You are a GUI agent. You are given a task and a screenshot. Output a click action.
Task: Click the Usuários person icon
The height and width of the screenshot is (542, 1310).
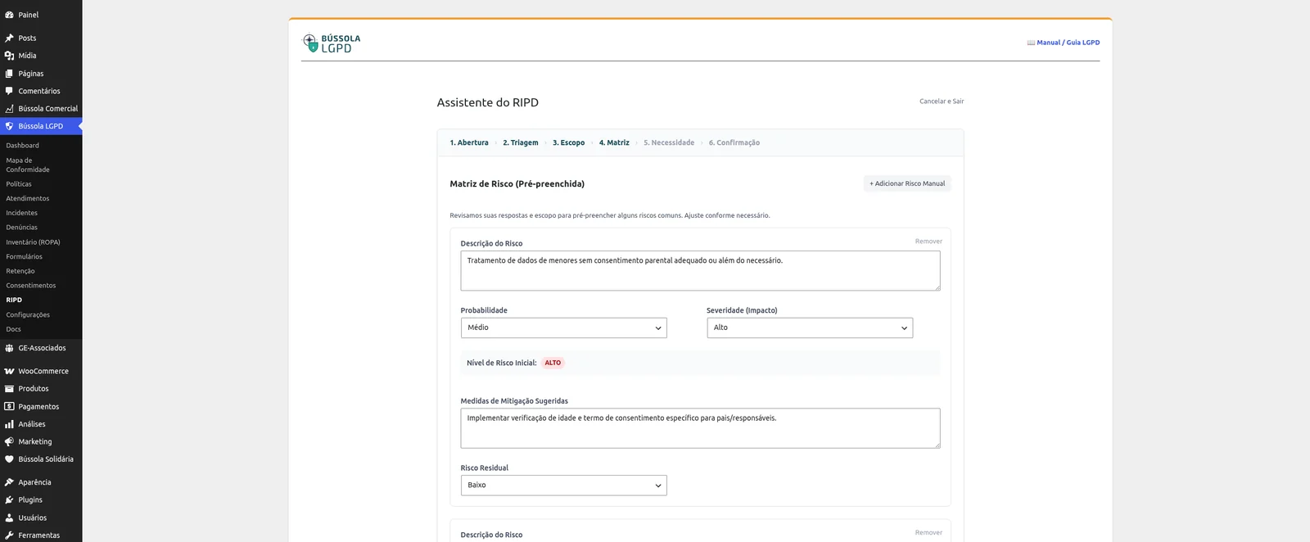(x=9, y=517)
